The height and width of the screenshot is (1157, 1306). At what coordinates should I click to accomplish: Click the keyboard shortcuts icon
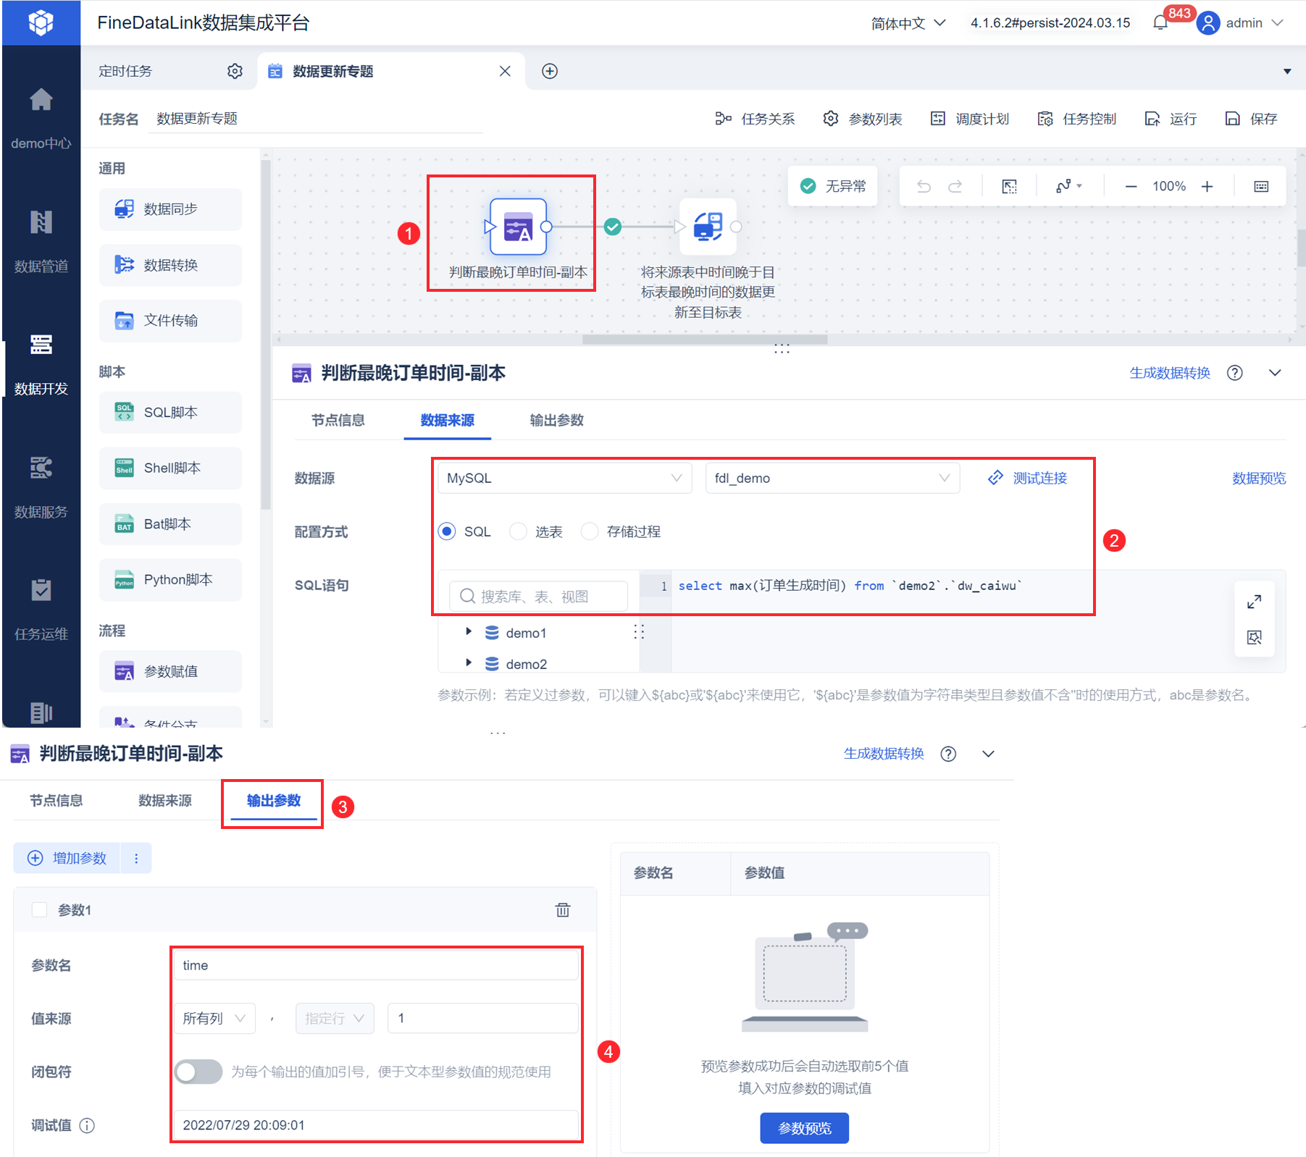pyautogui.click(x=1261, y=187)
